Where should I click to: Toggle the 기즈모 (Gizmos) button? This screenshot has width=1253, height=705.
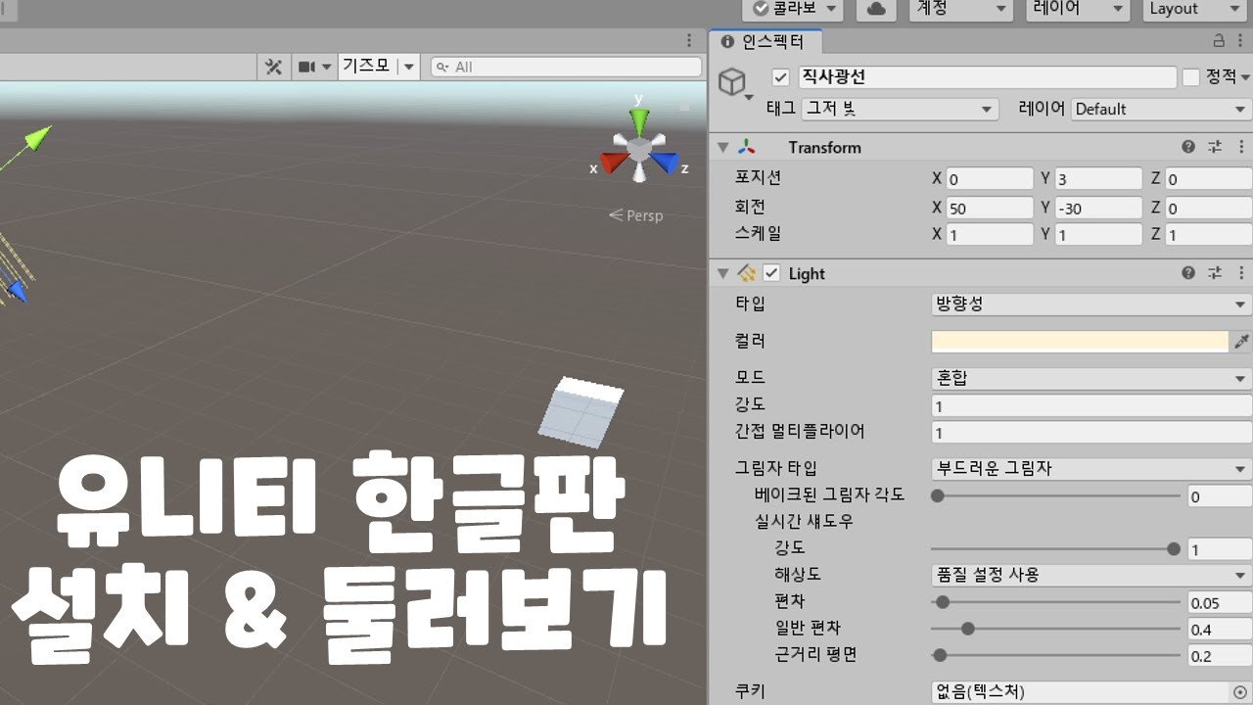pos(366,67)
